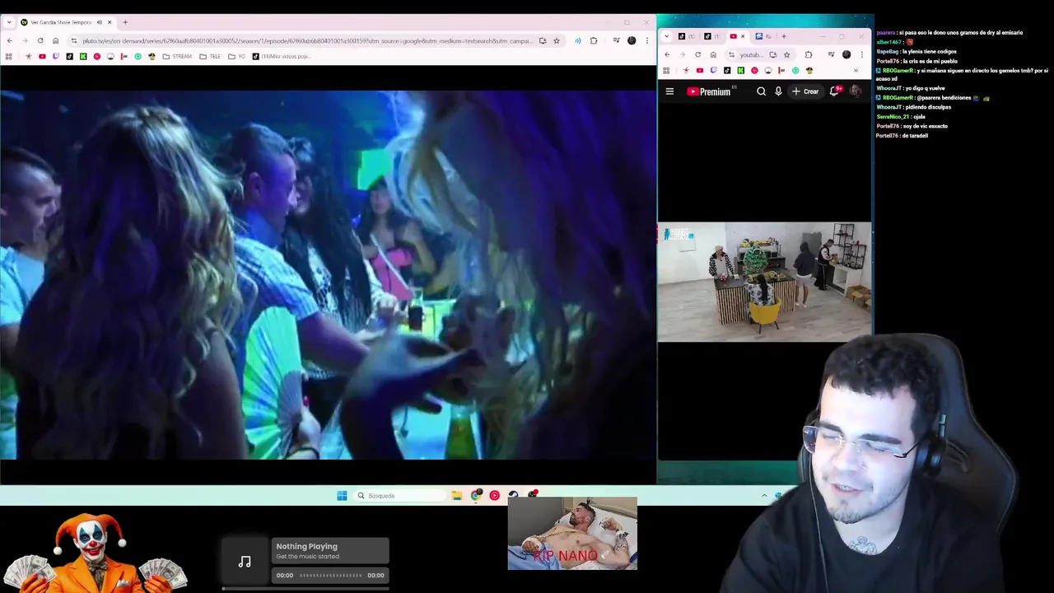The image size is (1054, 593).
Task: Open File Explorer from the taskbar
Action: [456, 495]
